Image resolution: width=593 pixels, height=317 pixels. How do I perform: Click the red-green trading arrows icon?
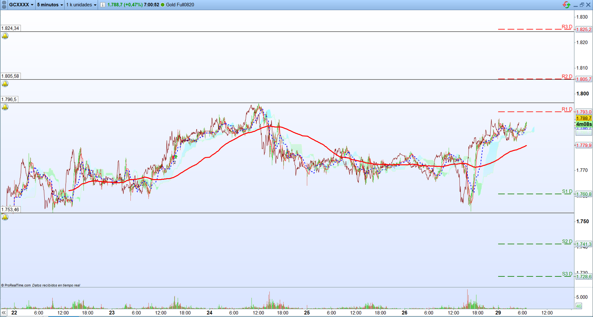pos(566,5)
